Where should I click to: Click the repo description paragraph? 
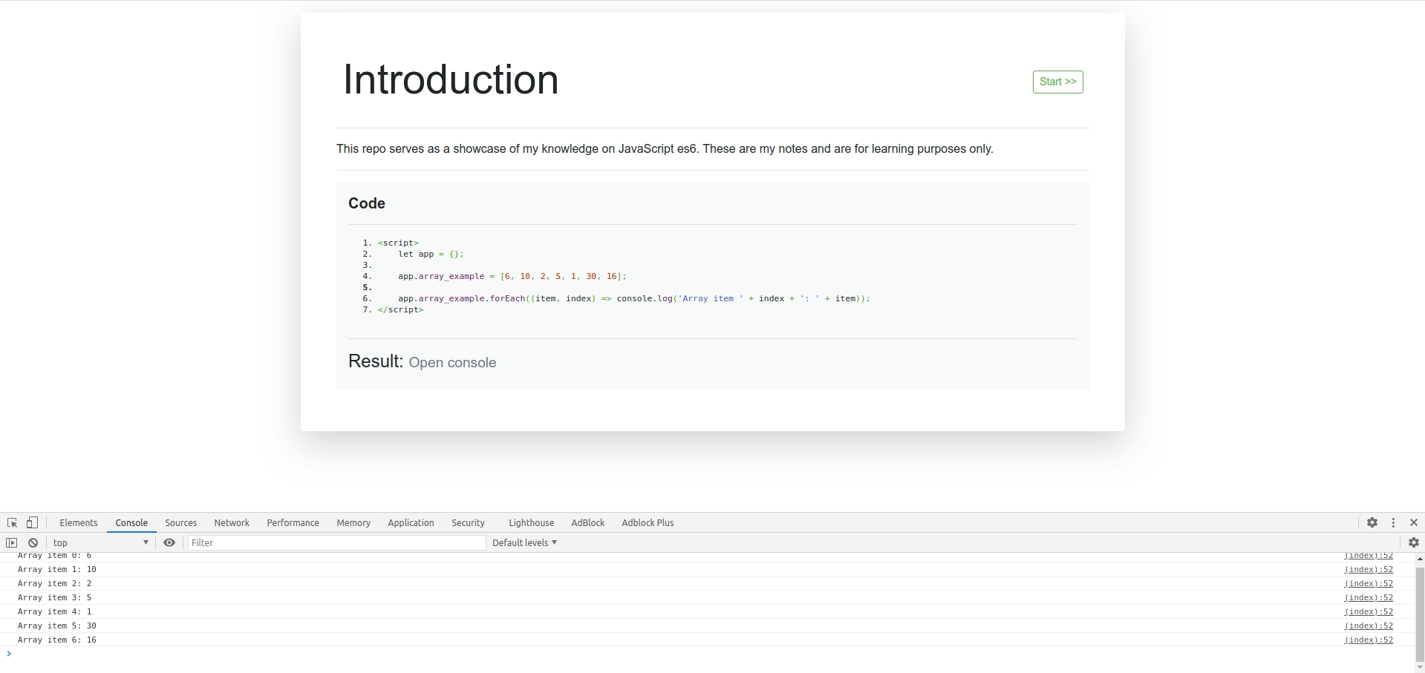tap(665, 149)
